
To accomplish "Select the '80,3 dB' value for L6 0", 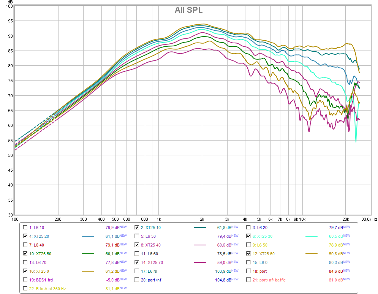I will point(336,262).
